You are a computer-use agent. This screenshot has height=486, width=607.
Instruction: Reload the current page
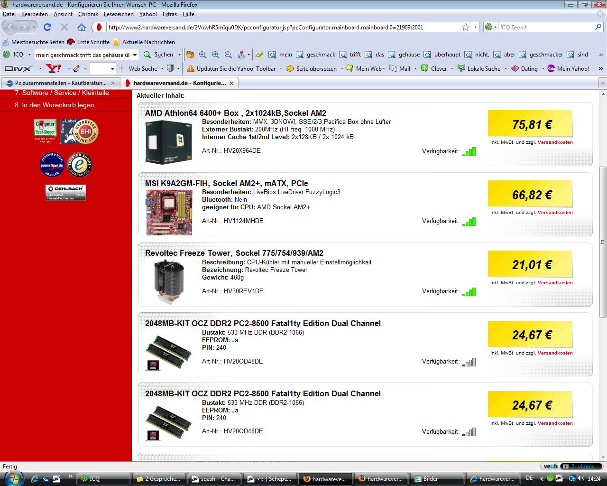pyautogui.click(x=47, y=27)
